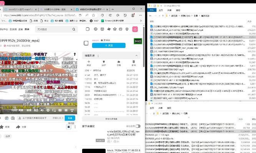
Task: Open the File tab in upper Explorer
Action: click(x=152, y=10)
